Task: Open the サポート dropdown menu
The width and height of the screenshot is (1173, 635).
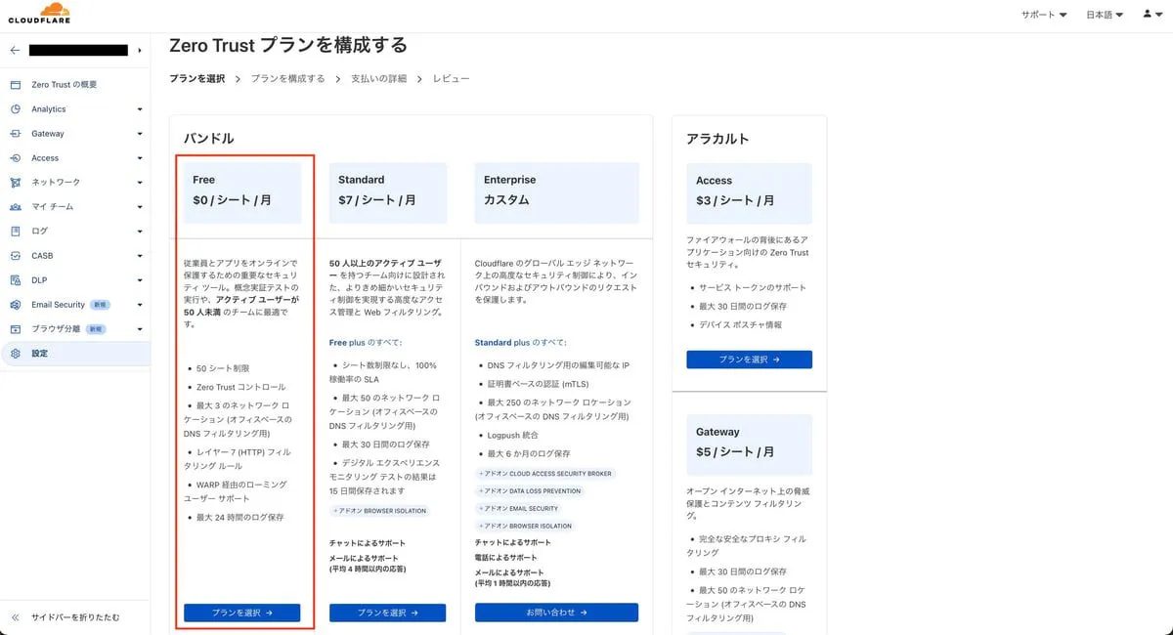Action: (x=1044, y=15)
